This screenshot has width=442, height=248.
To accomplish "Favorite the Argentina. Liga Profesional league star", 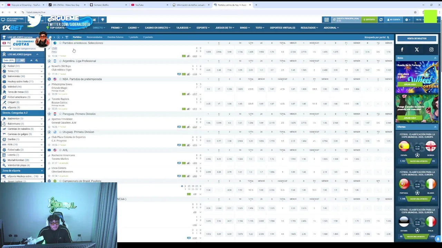I will point(60,61).
